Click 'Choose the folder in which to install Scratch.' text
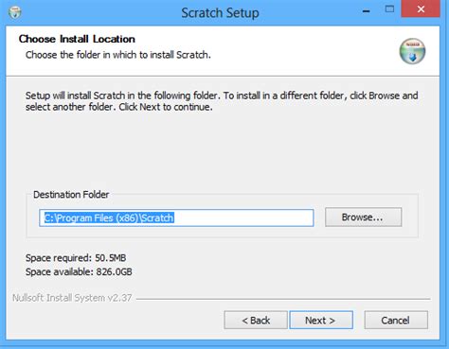The image size is (449, 349). 118,55
